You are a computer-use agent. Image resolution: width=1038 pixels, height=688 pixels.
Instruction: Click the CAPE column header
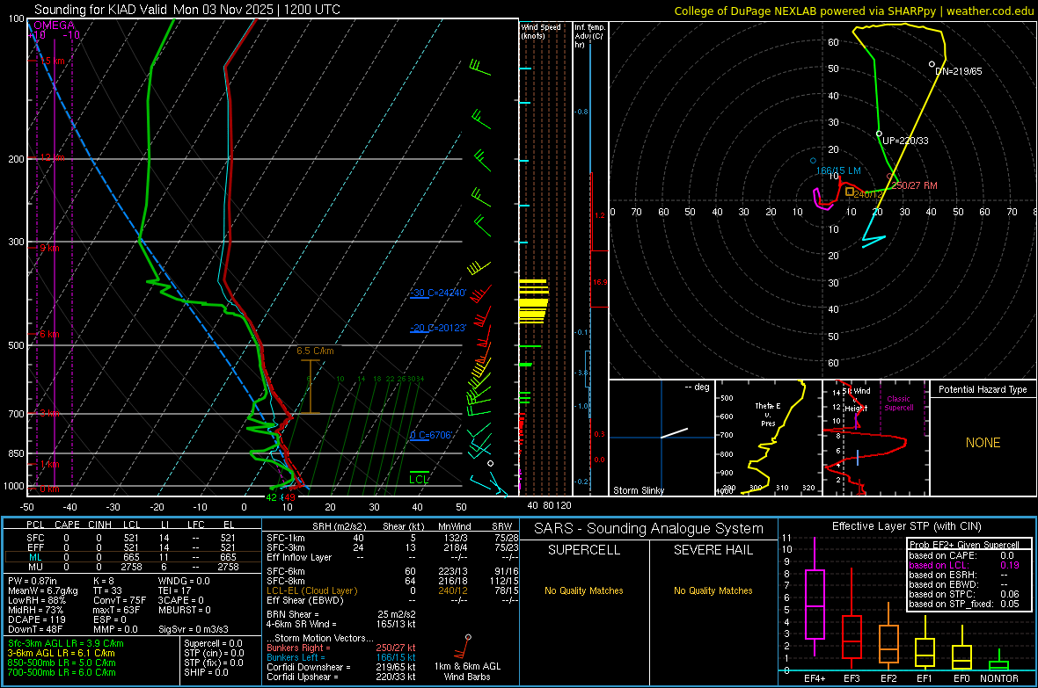[67, 524]
